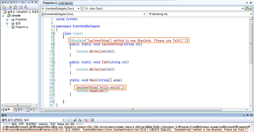Collapse the namespace EventAndDelegate outline
Image resolution: width=254 pixels, height=132 pixels.
54,26
